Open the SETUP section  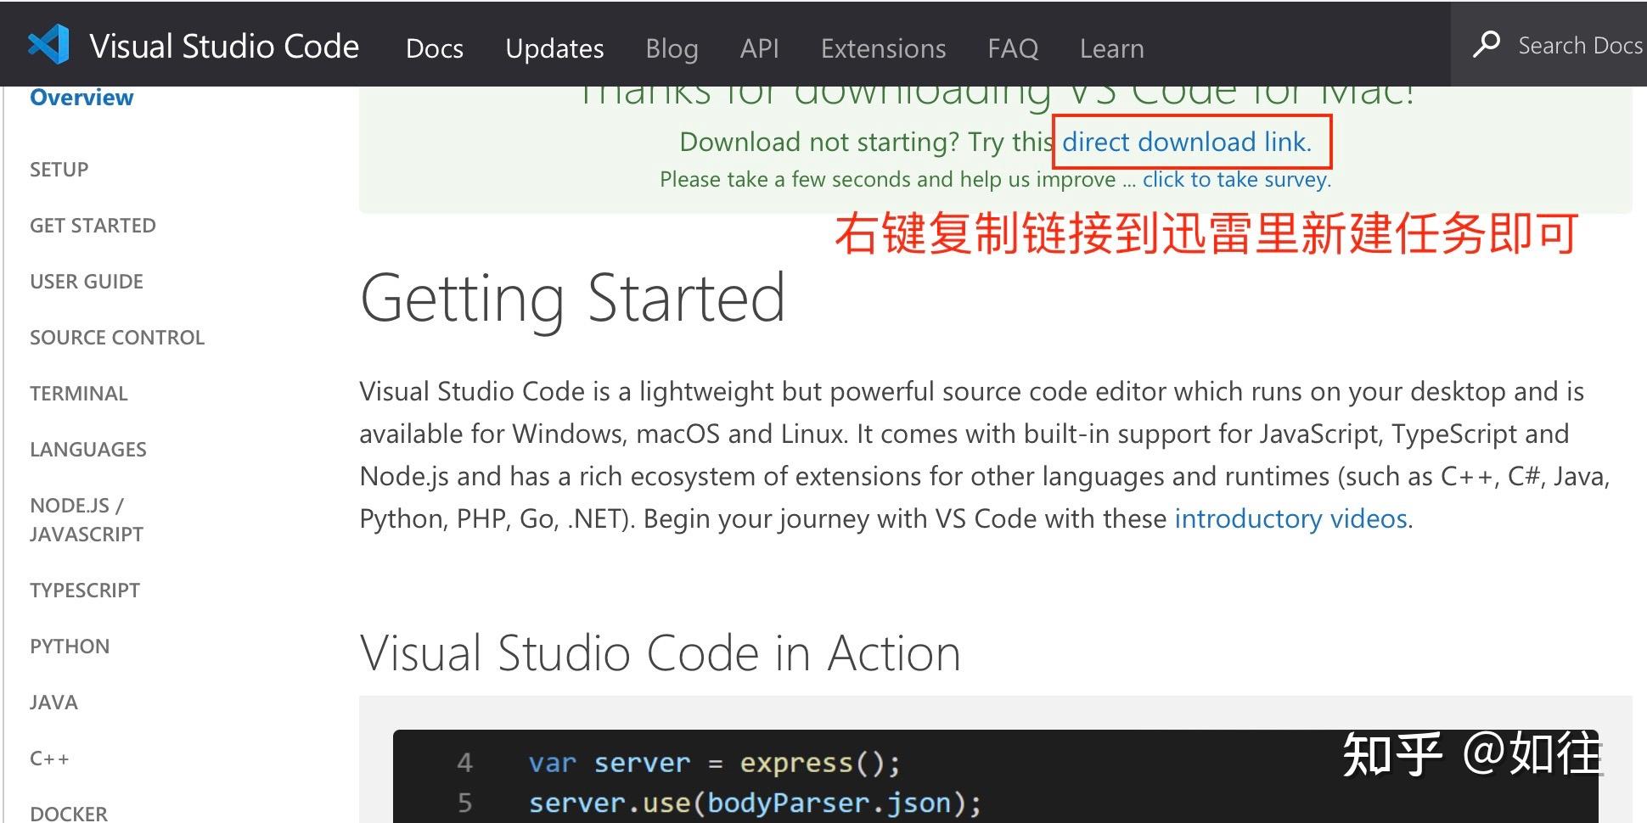(x=59, y=169)
